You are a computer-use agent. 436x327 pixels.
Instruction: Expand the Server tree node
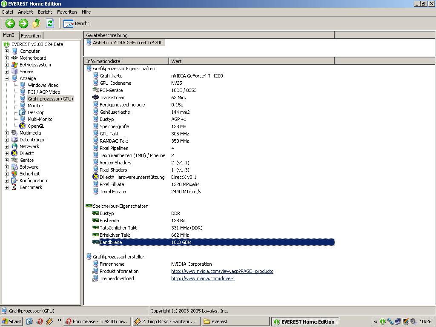[7, 72]
